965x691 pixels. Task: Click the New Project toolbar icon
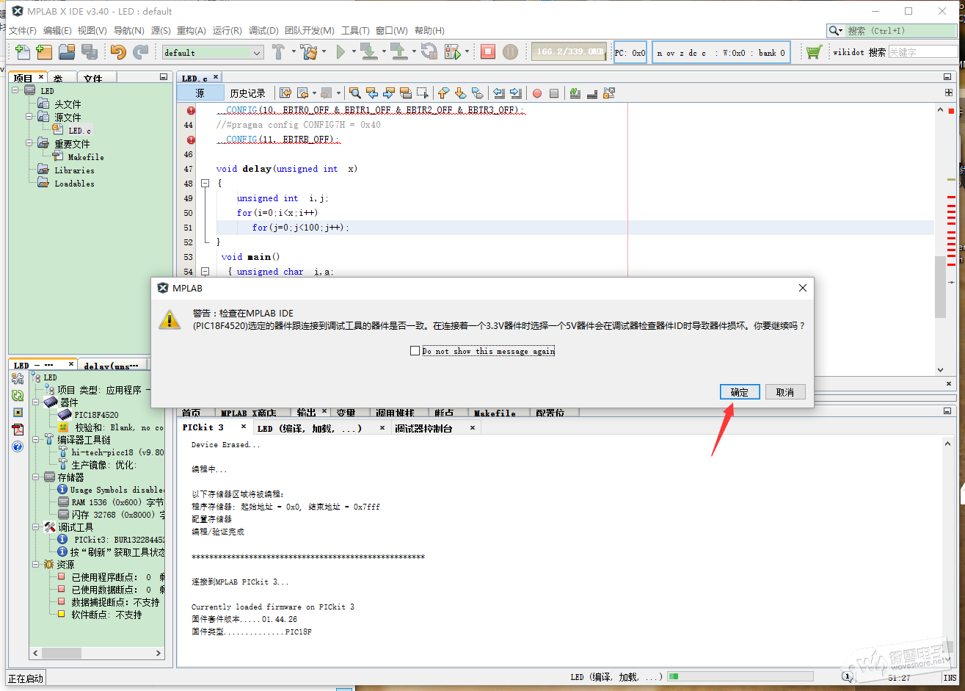[44, 52]
